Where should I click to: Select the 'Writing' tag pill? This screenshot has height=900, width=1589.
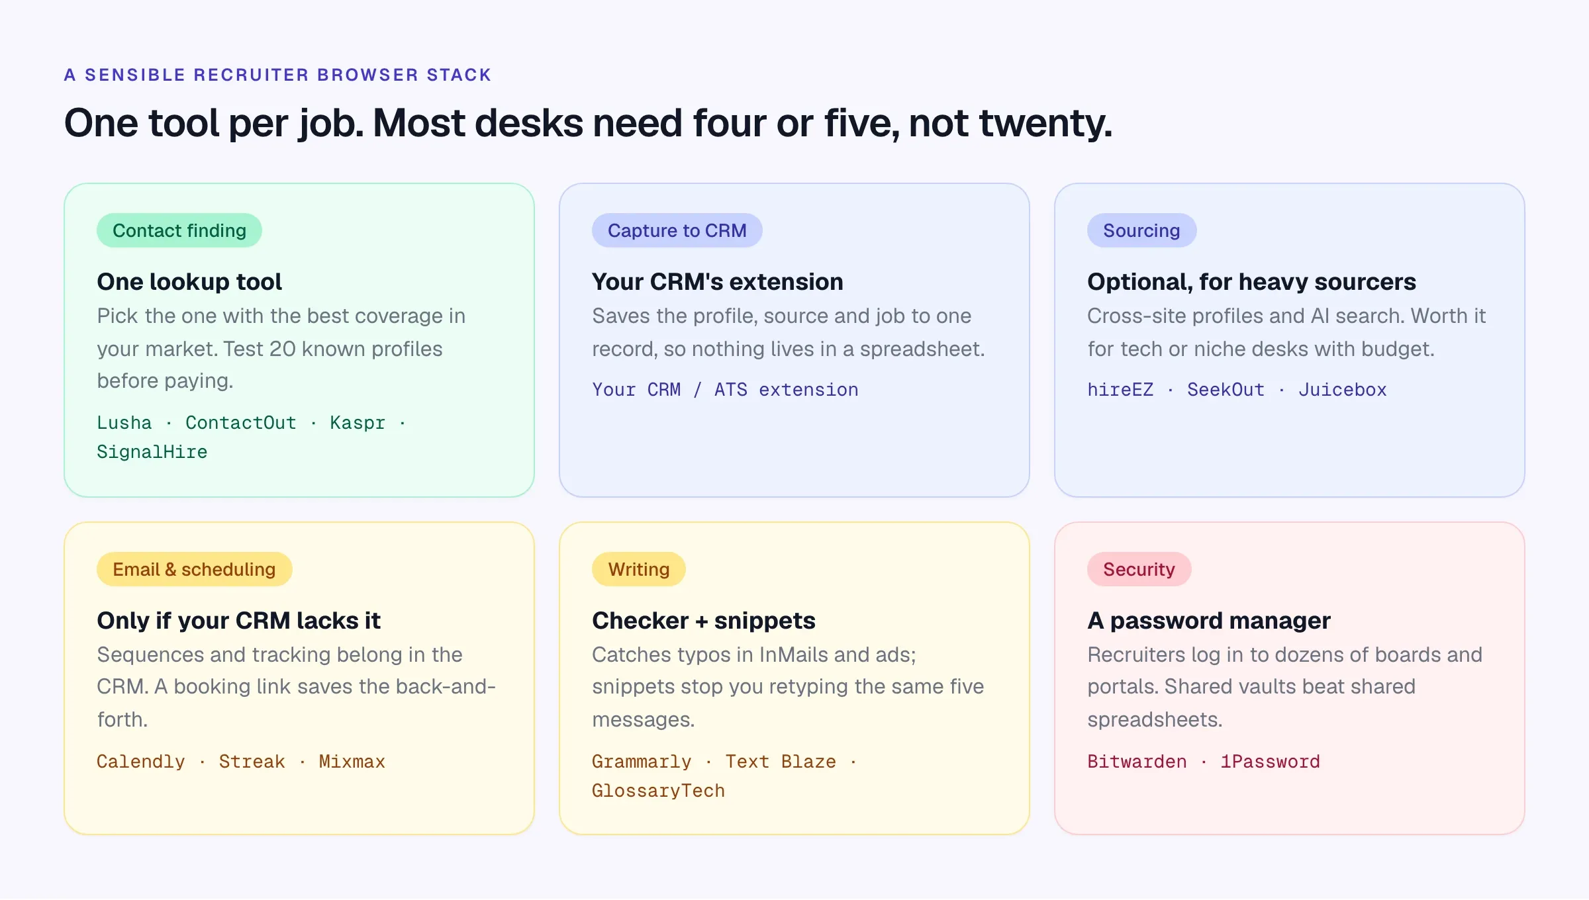(639, 569)
